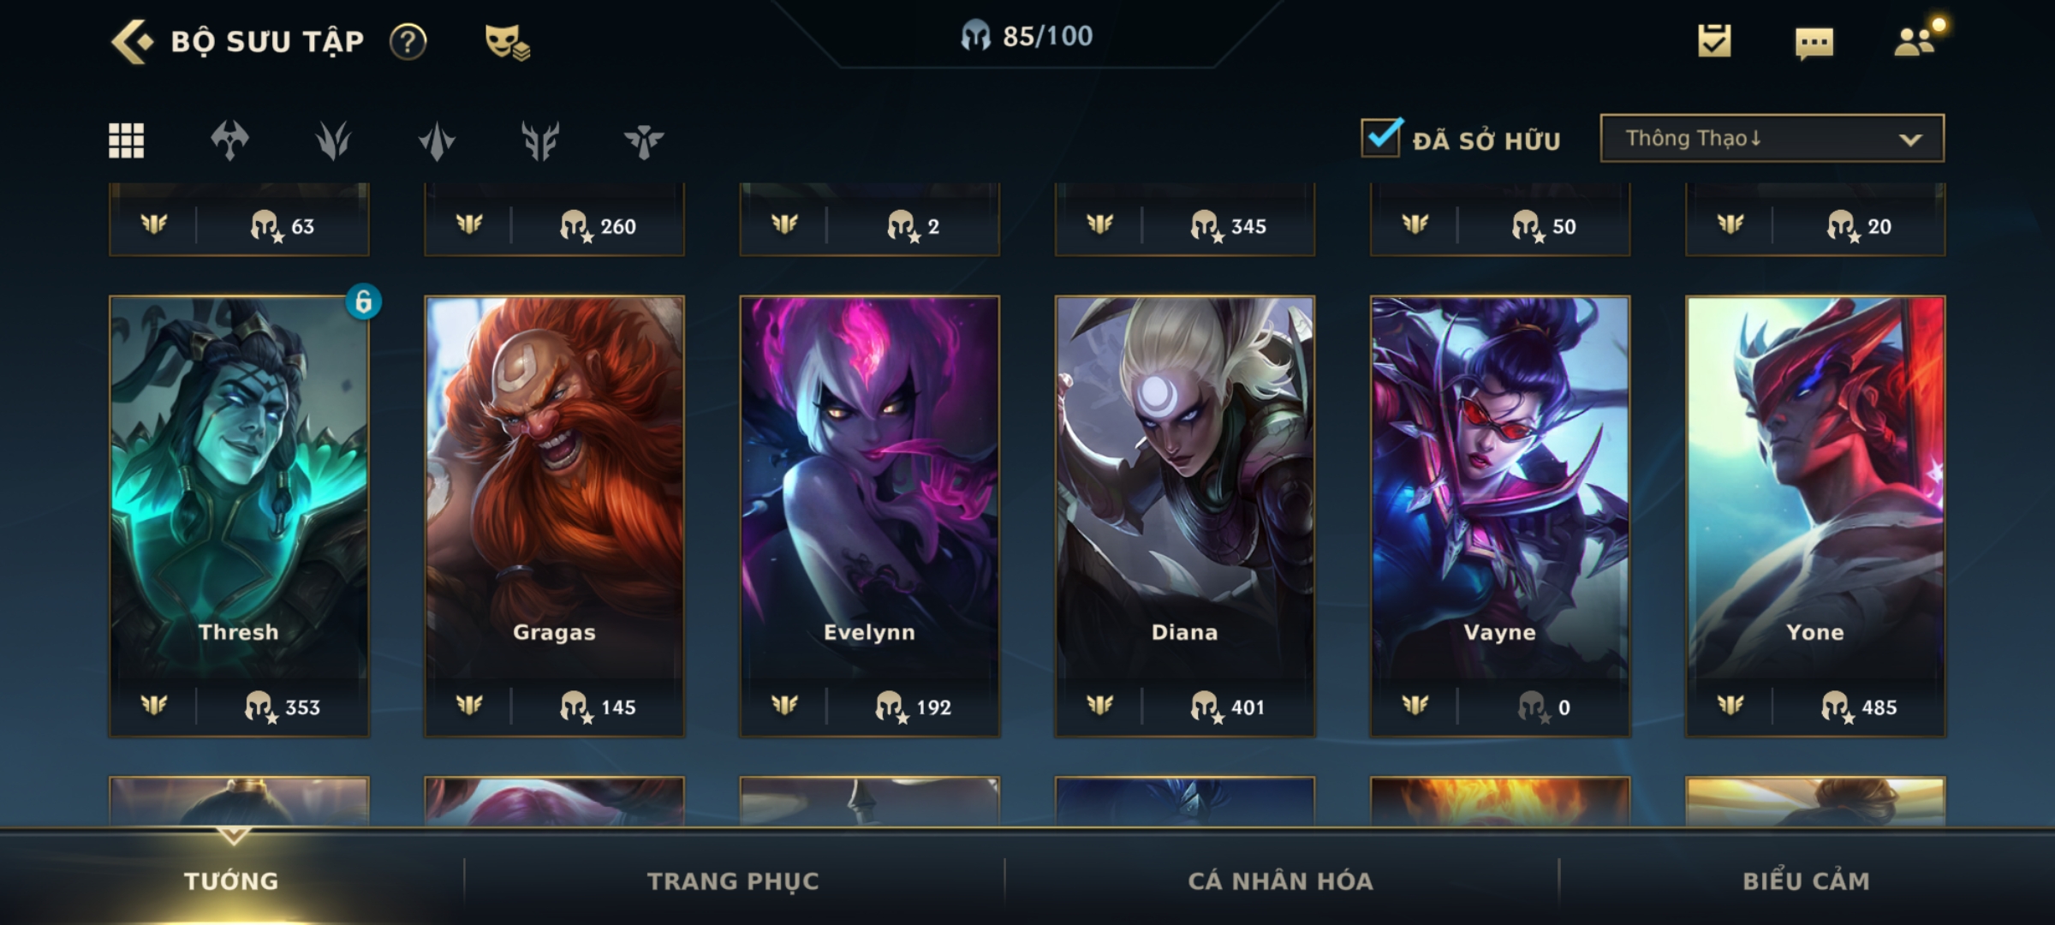Open the Yone champion card

(1815, 516)
